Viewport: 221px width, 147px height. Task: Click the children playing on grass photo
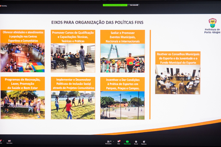tap(73, 105)
